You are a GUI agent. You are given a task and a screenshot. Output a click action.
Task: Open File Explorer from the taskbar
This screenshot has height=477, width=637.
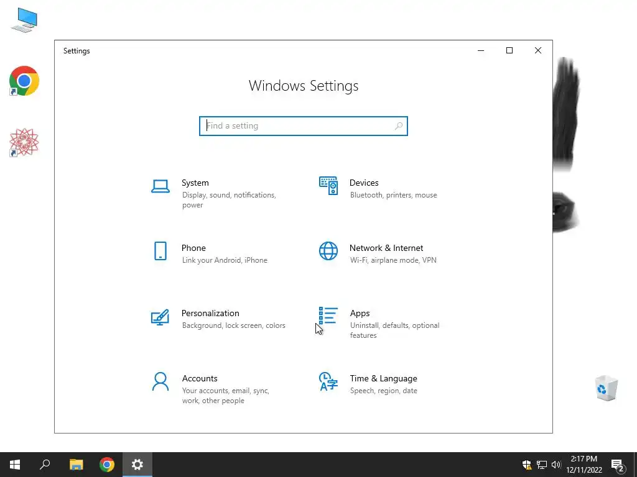[x=76, y=465]
